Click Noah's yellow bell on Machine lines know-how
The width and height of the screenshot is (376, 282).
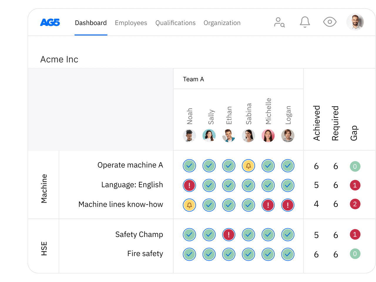[x=189, y=205]
